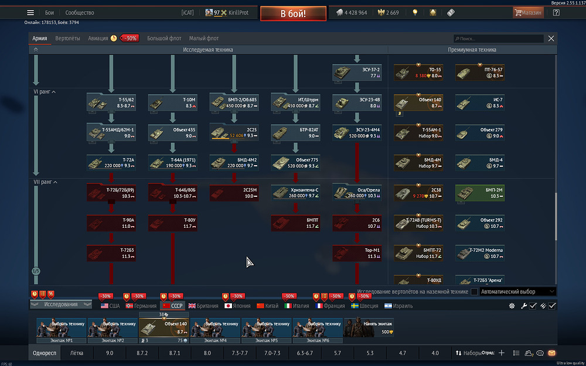Switch to the Авиация tab
This screenshot has height=366, width=586.
pyautogui.click(x=98, y=38)
